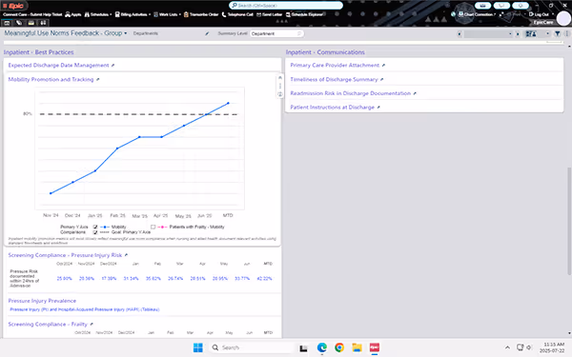This screenshot has width=572, height=357.
Task: Click the Summary Level Department field
Action: 276,33
